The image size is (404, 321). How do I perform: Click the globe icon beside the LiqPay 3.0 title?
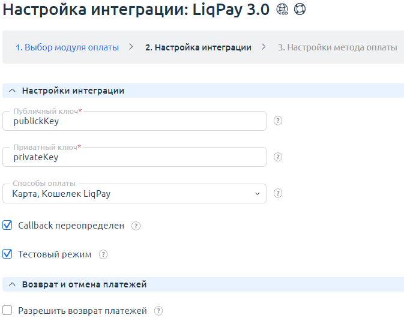(282, 11)
